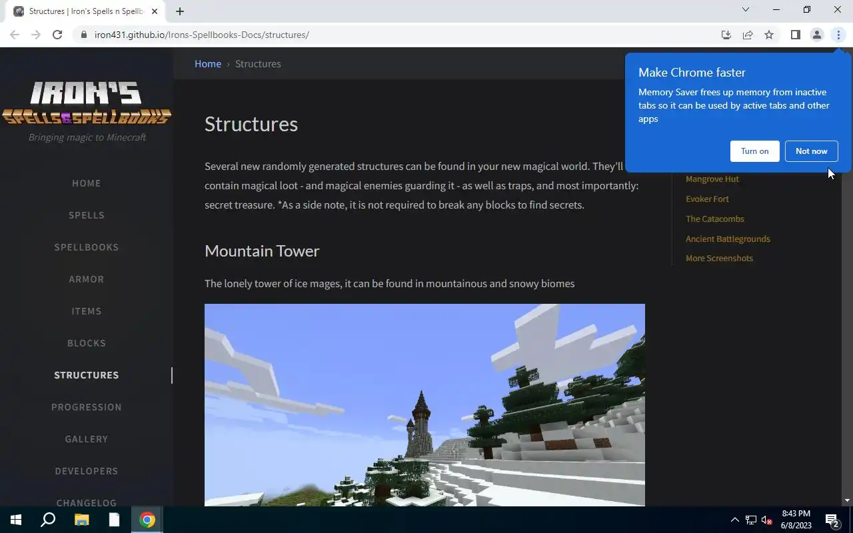Click the browser back arrow
The image size is (853, 533).
click(x=15, y=35)
